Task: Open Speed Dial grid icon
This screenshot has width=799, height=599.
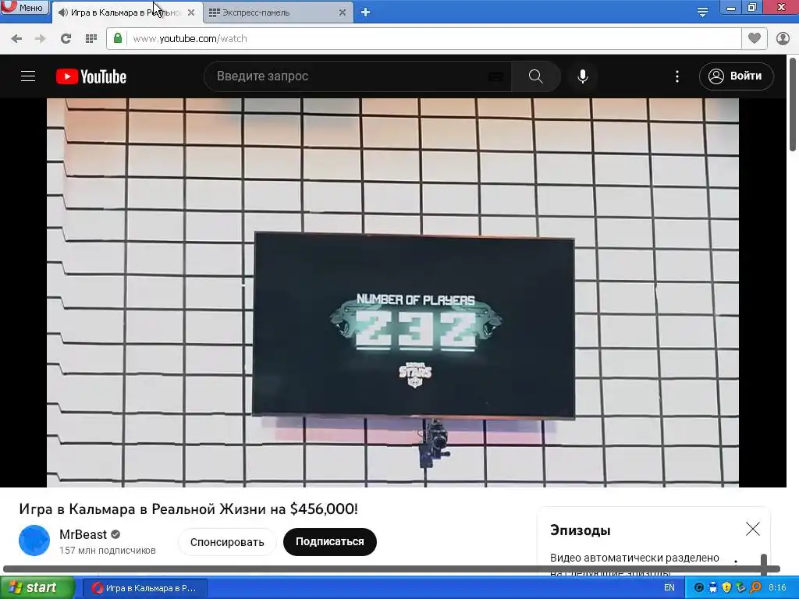Action: (91, 39)
